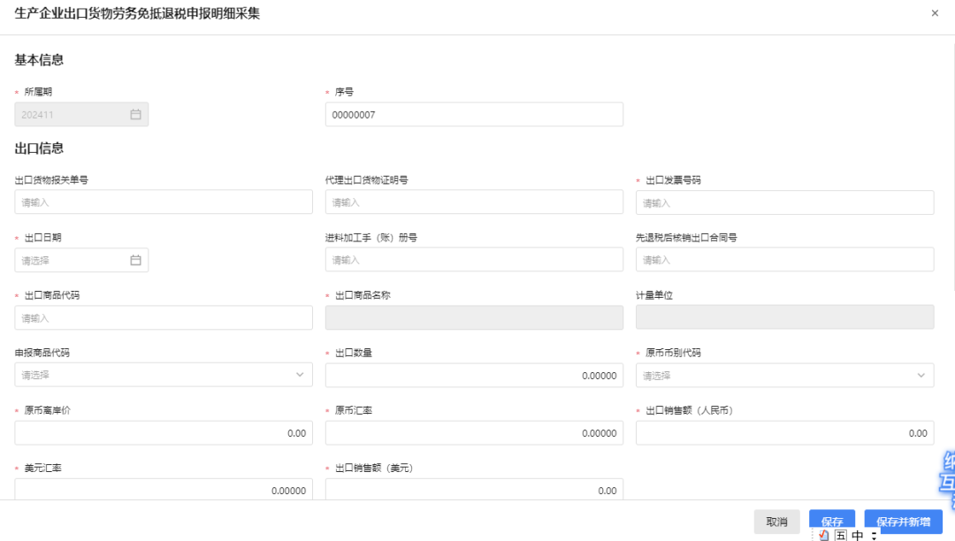Toggle the IME 中 language indicator
This screenshot has height=541, width=955.
click(858, 535)
